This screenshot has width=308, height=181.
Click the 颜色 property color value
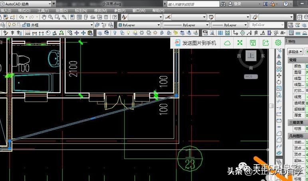click(x=307, y=66)
